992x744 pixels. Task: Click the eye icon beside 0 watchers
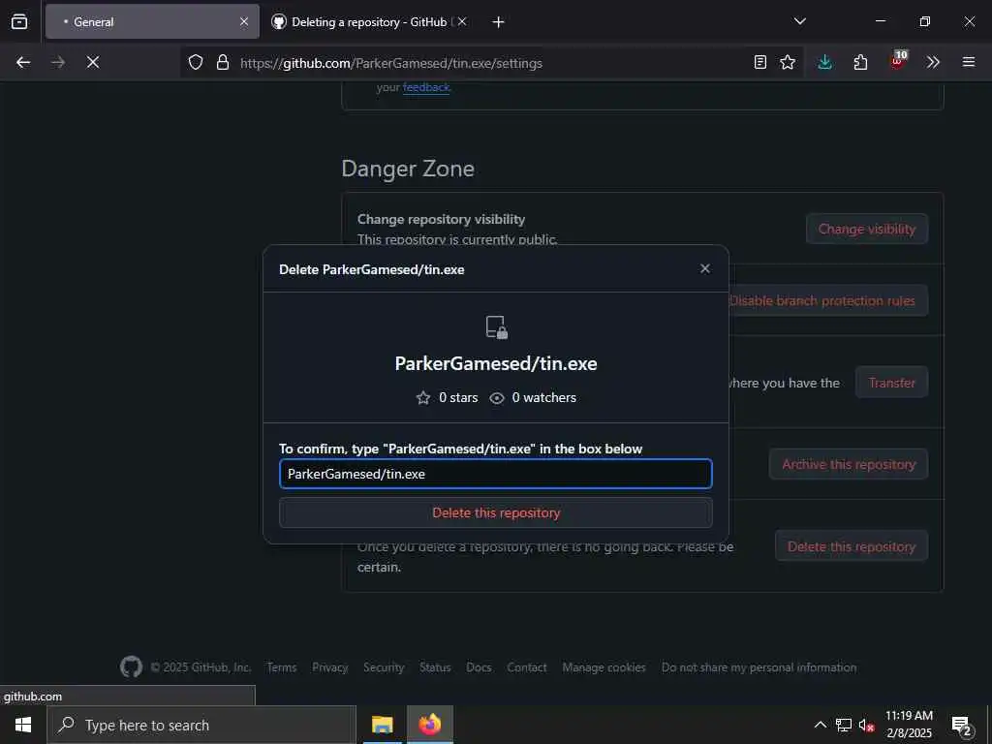(x=497, y=398)
